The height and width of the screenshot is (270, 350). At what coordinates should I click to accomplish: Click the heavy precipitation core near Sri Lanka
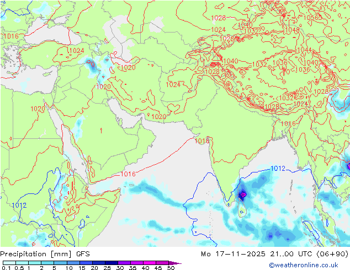(243, 195)
